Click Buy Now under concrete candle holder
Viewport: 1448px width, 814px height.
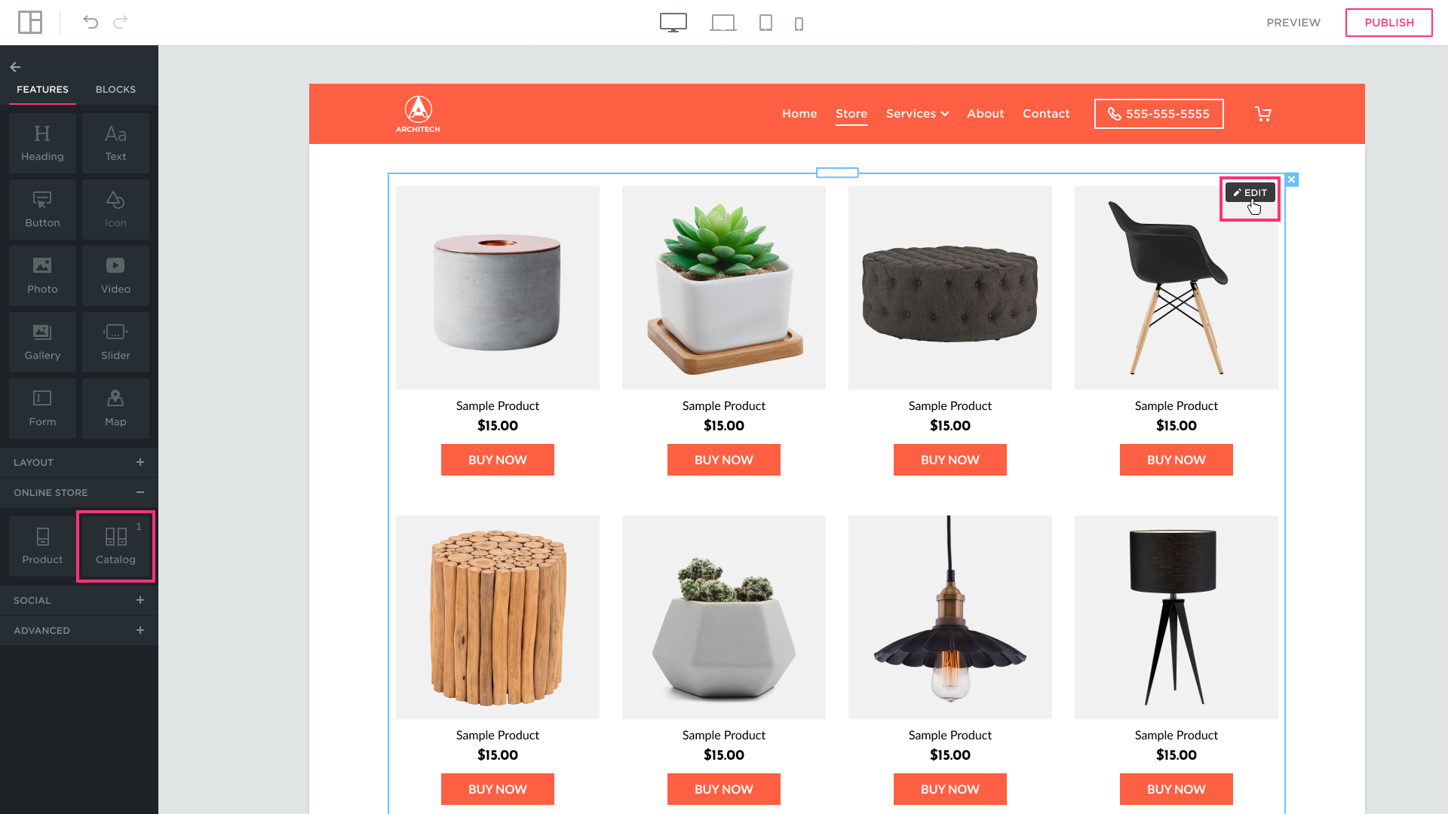[498, 460]
